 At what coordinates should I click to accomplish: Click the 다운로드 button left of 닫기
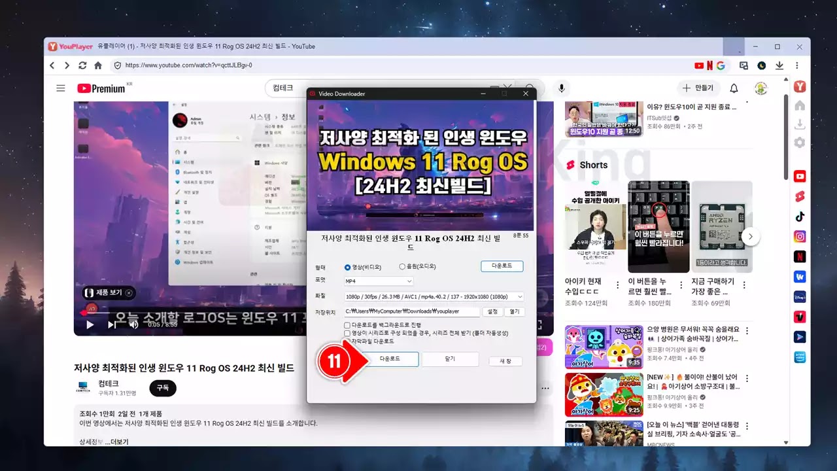[x=390, y=359]
